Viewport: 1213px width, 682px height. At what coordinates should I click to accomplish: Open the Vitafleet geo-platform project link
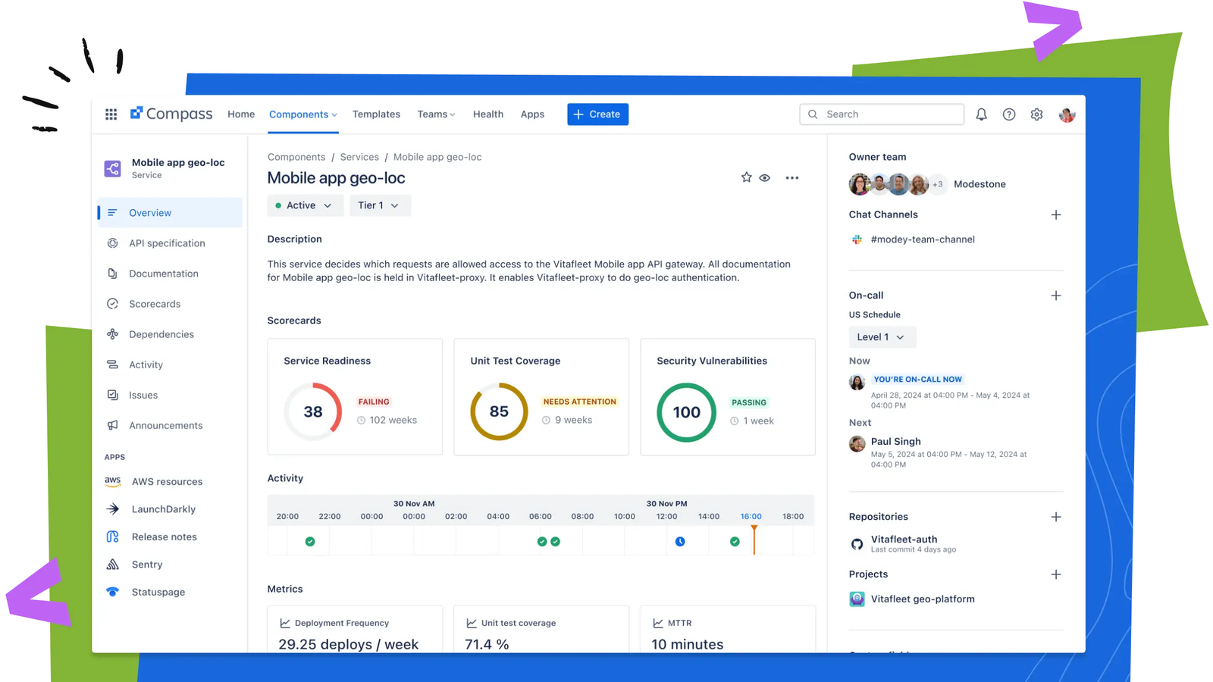[x=923, y=599]
